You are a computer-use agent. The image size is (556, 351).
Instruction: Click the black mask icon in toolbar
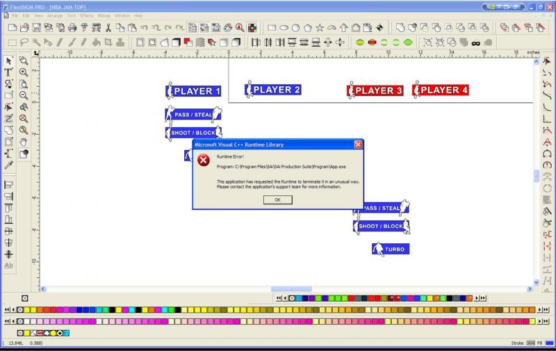click(x=476, y=43)
